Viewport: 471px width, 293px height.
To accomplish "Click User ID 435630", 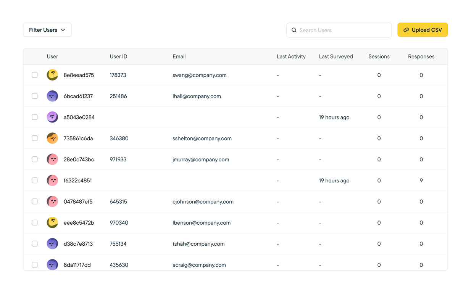I will pyautogui.click(x=119, y=265).
